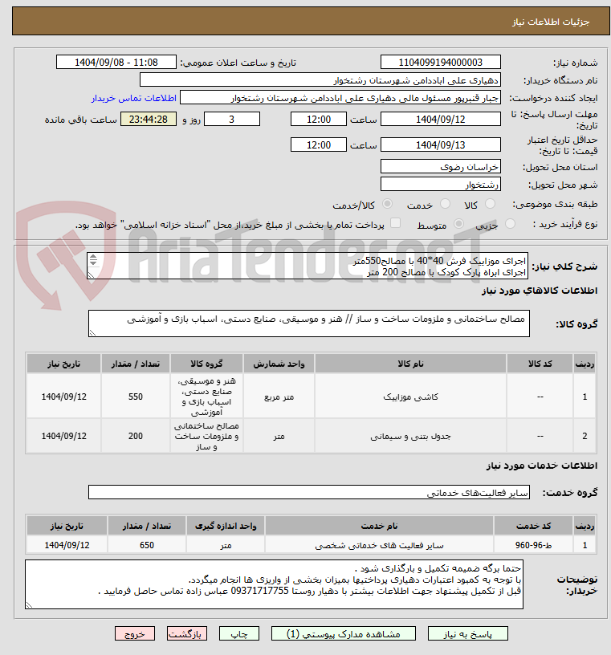Click the واحد اندازه گیری column header
This screenshot has height=655, width=611.
226,526
